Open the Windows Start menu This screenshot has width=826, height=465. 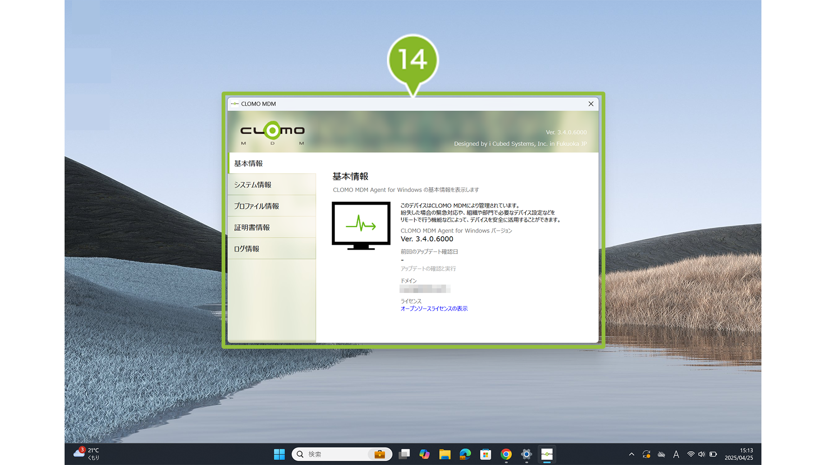pyautogui.click(x=279, y=454)
